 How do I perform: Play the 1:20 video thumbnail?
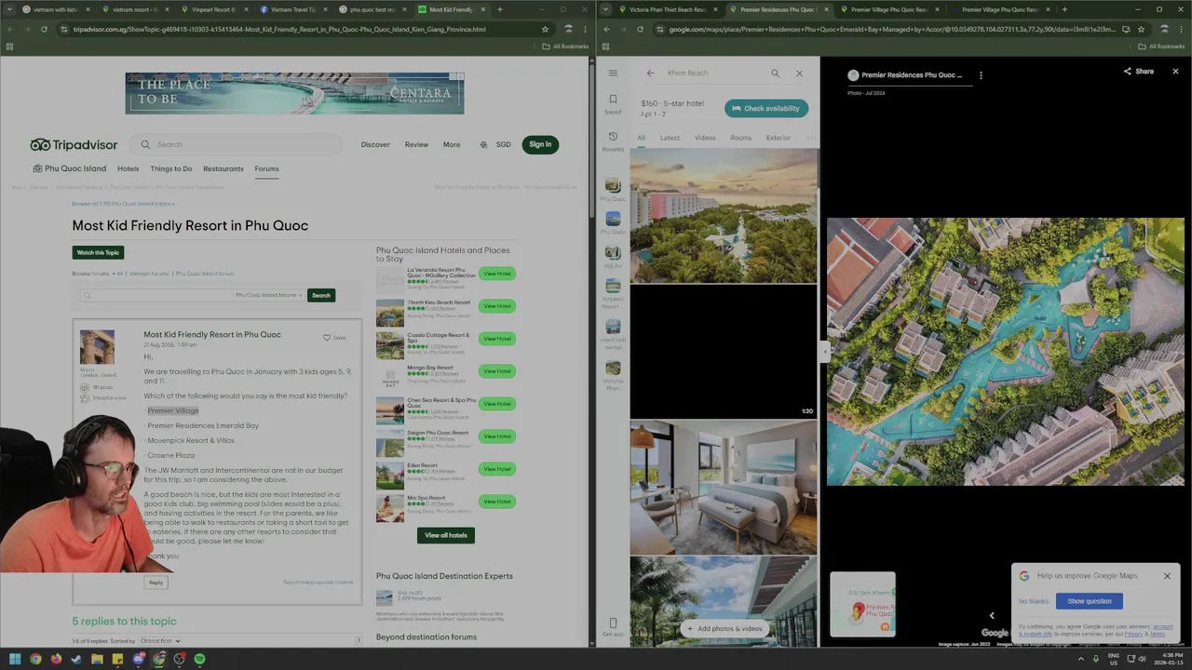pyautogui.click(x=724, y=352)
